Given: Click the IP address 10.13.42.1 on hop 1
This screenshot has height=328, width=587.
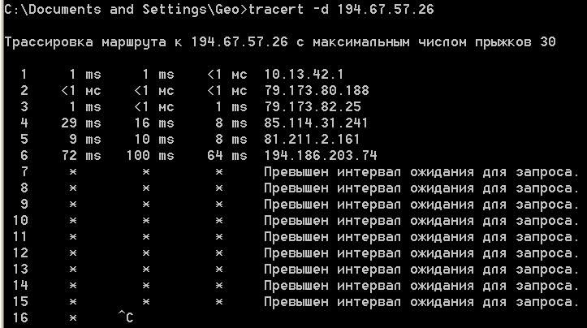Looking at the screenshot, I should [304, 74].
